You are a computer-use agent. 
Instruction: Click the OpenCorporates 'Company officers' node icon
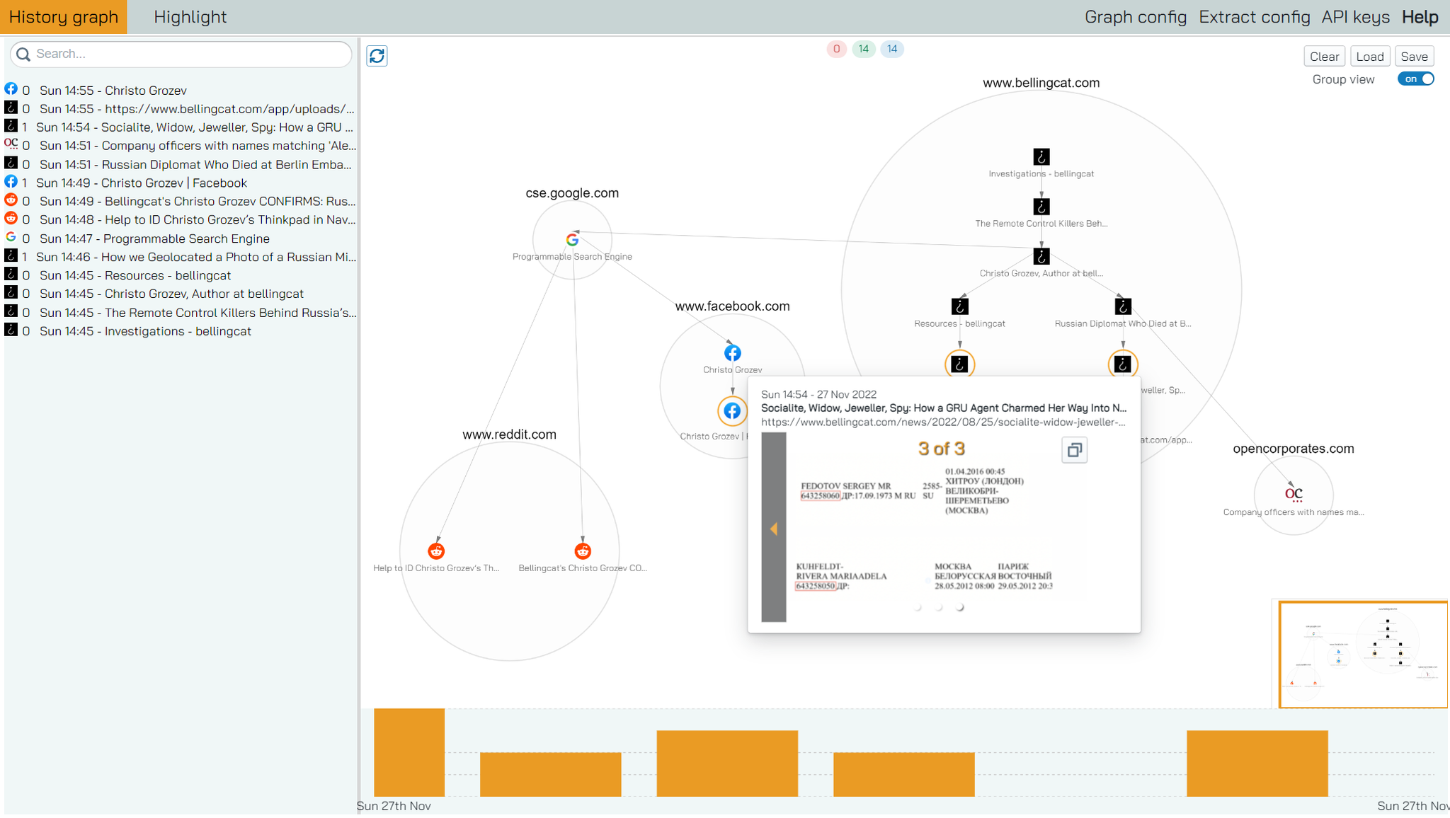pyautogui.click(x=1294, y=494)
